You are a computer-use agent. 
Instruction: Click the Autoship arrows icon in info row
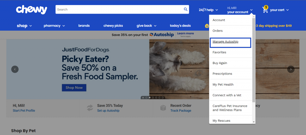pos(90,108)
